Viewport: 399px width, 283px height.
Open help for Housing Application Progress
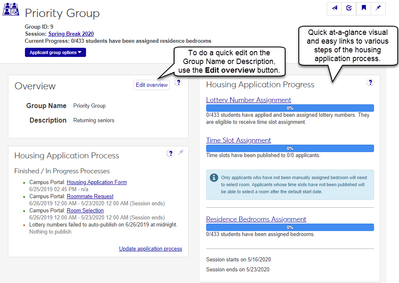[370, 82]
